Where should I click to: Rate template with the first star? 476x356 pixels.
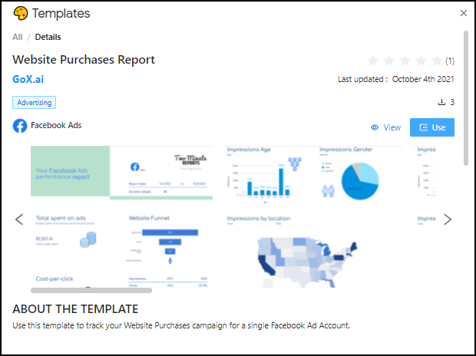point(373,61)
